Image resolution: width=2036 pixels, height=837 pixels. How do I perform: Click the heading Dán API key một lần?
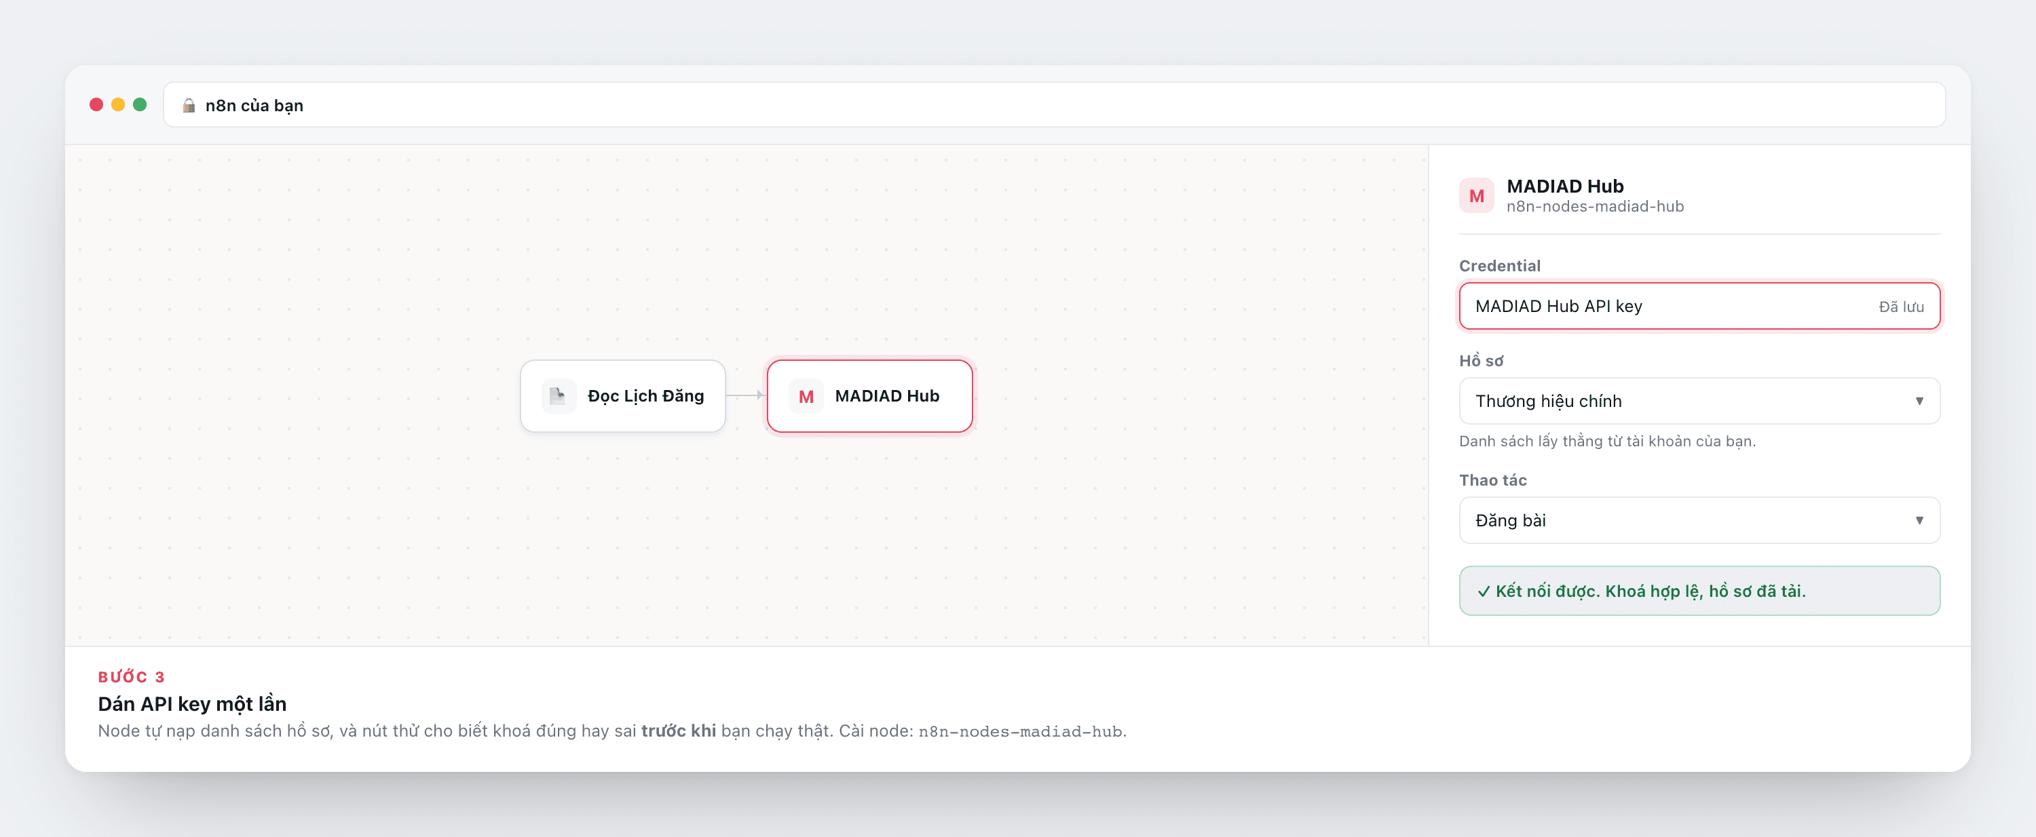pos(192,704)
